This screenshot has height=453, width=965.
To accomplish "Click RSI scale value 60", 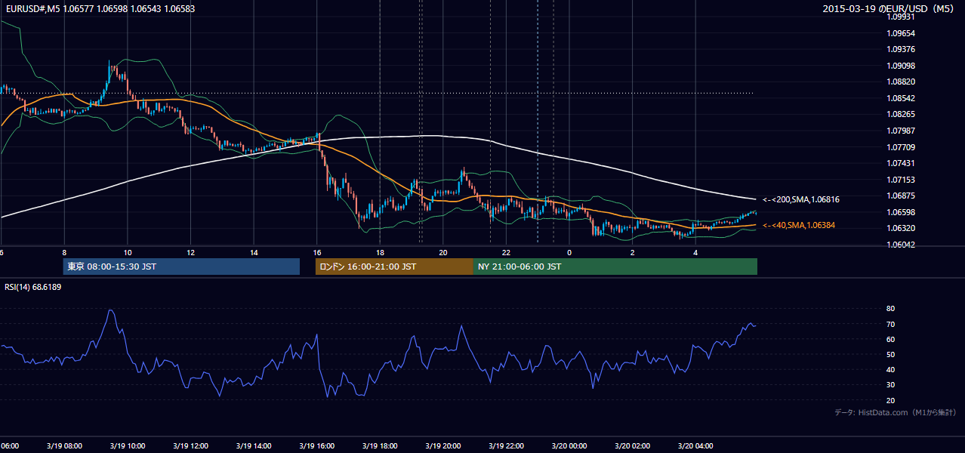I will 891,339.
